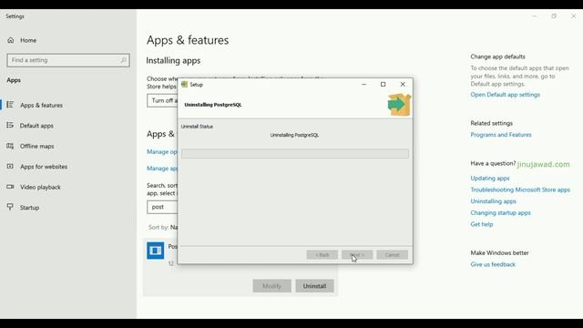Click the Video playback icon
583x328 pixels.
pyautogui.click(x=10, y=187)
